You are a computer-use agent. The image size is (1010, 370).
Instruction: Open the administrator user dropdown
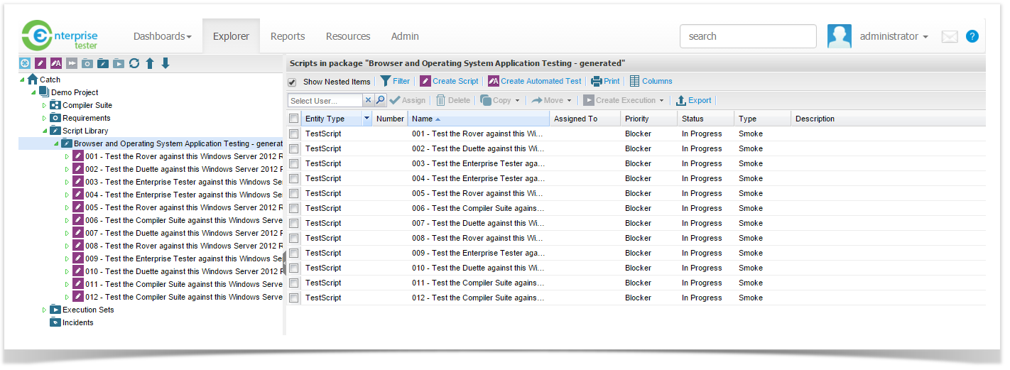[894, 36]
